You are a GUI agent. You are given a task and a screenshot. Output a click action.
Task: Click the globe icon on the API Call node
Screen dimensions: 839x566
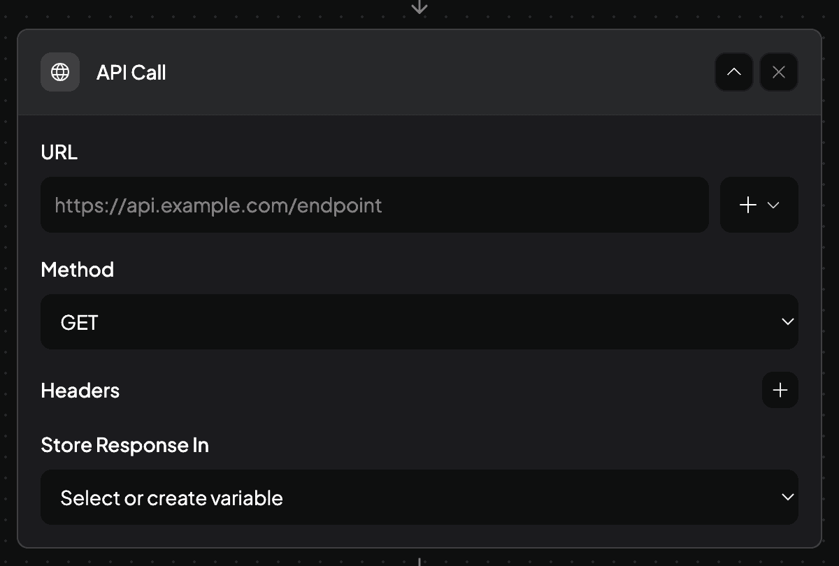point(60,72)
